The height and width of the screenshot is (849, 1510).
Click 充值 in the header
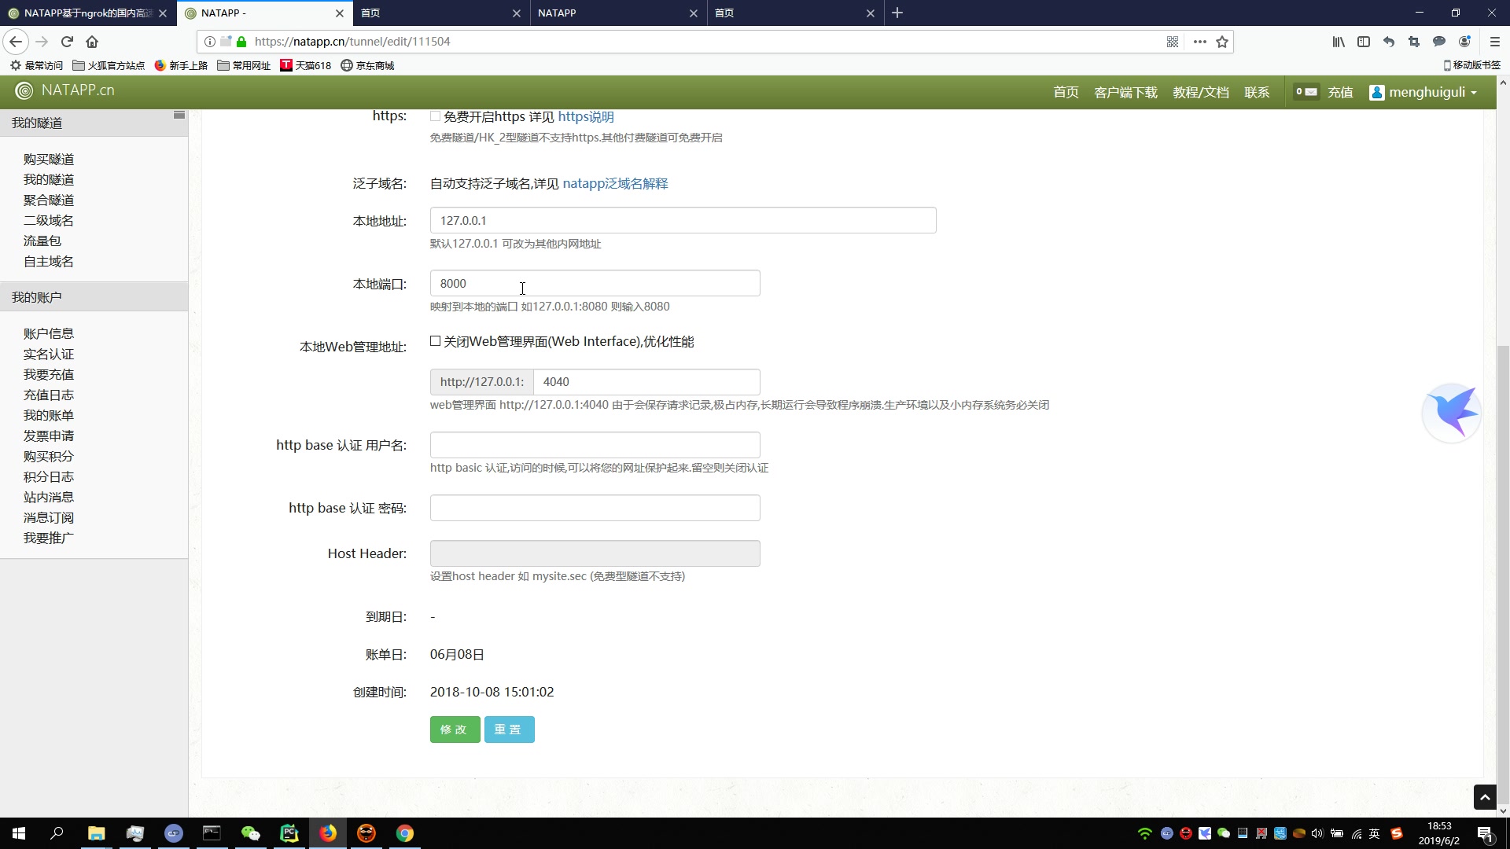[x=1340, y=92]
